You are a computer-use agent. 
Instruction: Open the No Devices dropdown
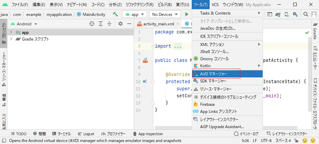(x=165, y=15)
